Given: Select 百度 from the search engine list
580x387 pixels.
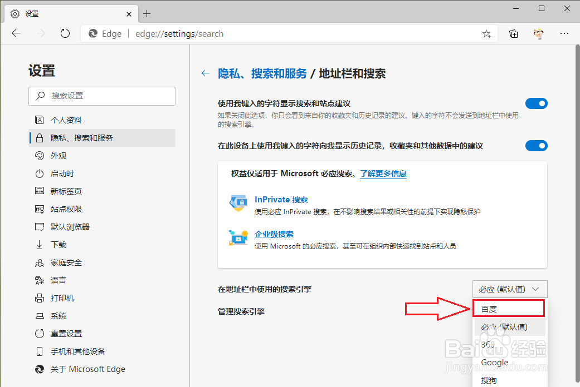Looking at the screenshot, I should [509, 309].
